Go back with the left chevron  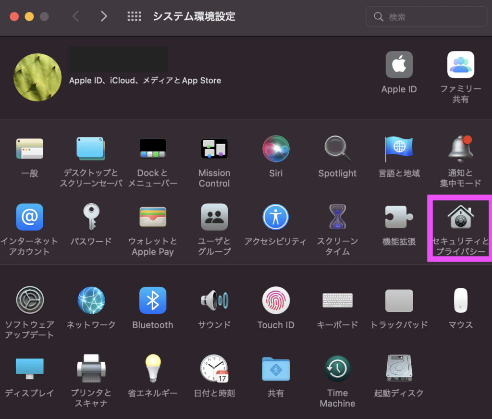75,16
